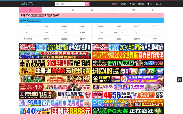Open the grid link starting with AI
Screen dimensions: 183x114
point(28,33)
